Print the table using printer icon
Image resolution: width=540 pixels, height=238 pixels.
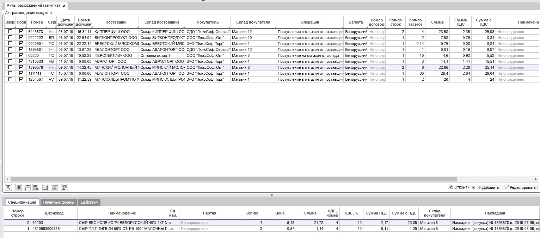click(x=45, y=188)
